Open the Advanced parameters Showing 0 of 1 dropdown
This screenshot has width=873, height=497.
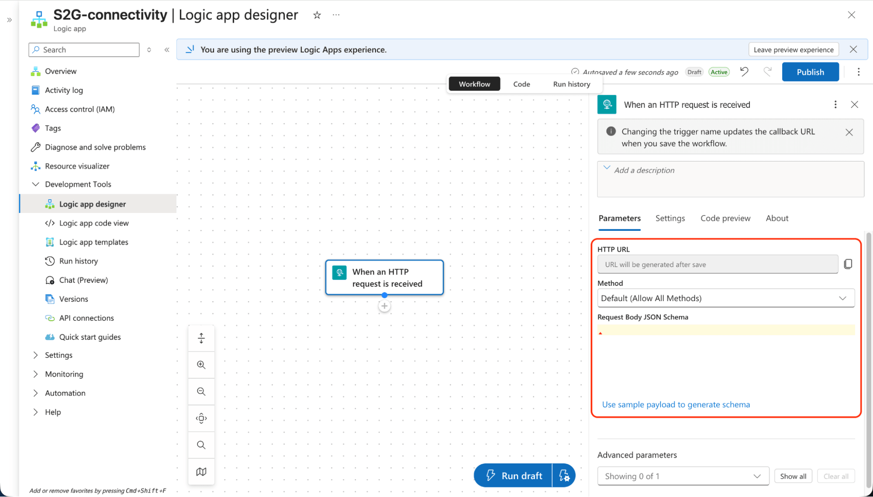pos(683,476)
